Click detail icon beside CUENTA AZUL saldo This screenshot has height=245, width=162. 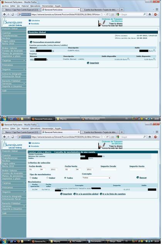point(154,51)
